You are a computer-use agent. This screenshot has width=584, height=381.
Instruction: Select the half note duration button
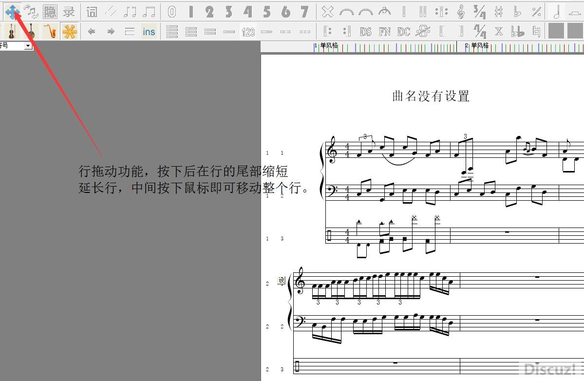click(x=556, y=12)
